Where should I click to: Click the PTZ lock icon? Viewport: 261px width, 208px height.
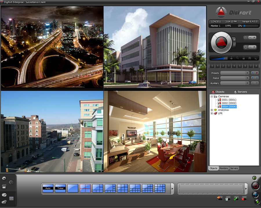point(244,58)
